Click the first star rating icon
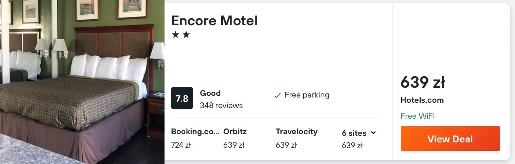This screenshot has width=515, height=164. pyautogui.click(x=175, y=35)
